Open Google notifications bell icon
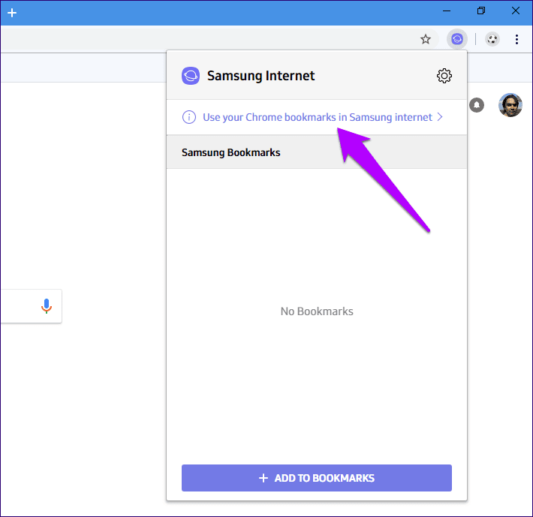Image resolution: width=533 pixels, height=517 pixels. tap(477, 105)
